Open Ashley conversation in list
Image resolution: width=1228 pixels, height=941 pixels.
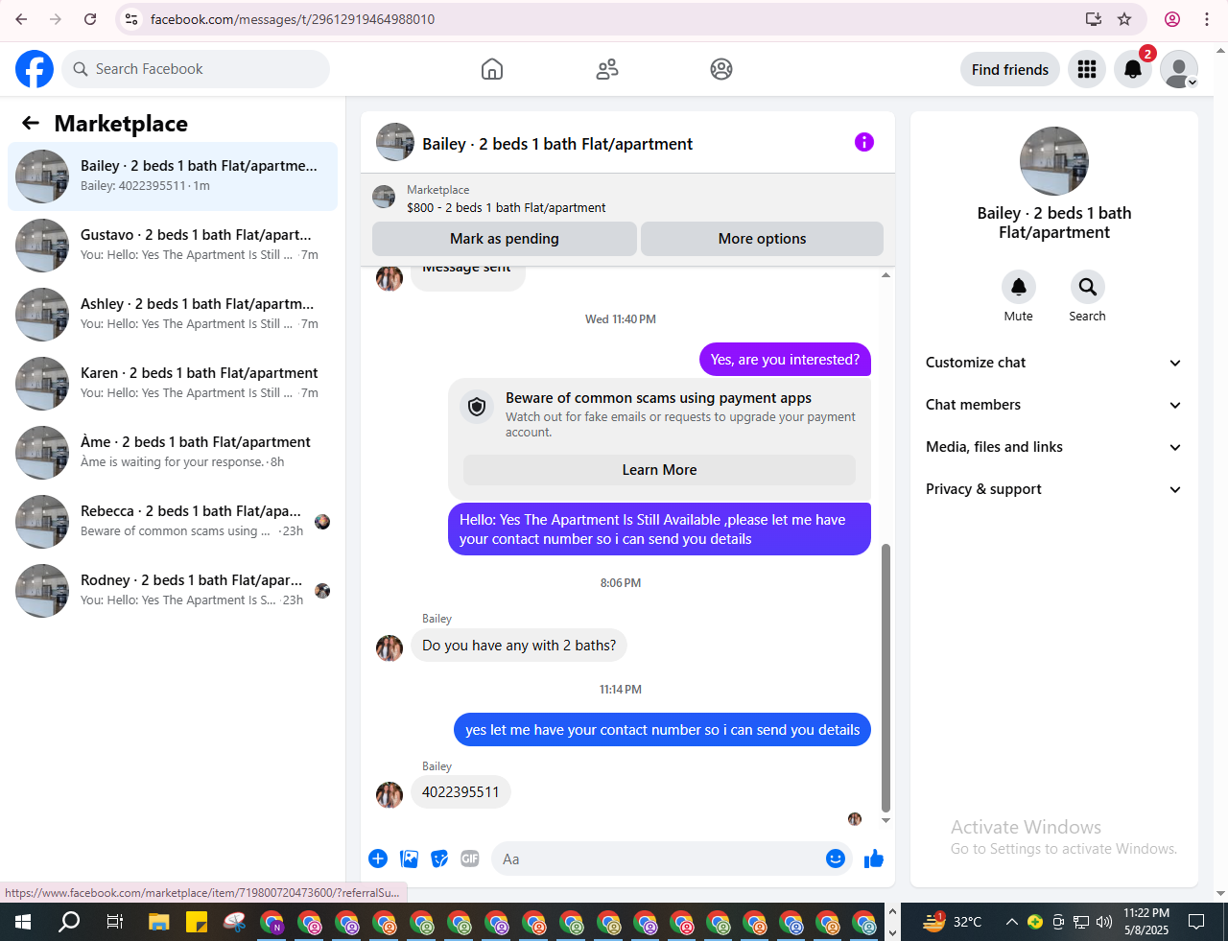[173, 315]
